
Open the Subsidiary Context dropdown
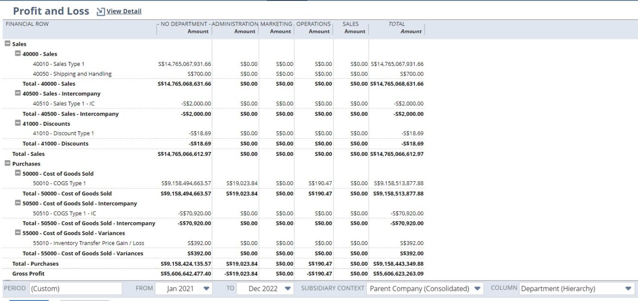pos(478,288)
